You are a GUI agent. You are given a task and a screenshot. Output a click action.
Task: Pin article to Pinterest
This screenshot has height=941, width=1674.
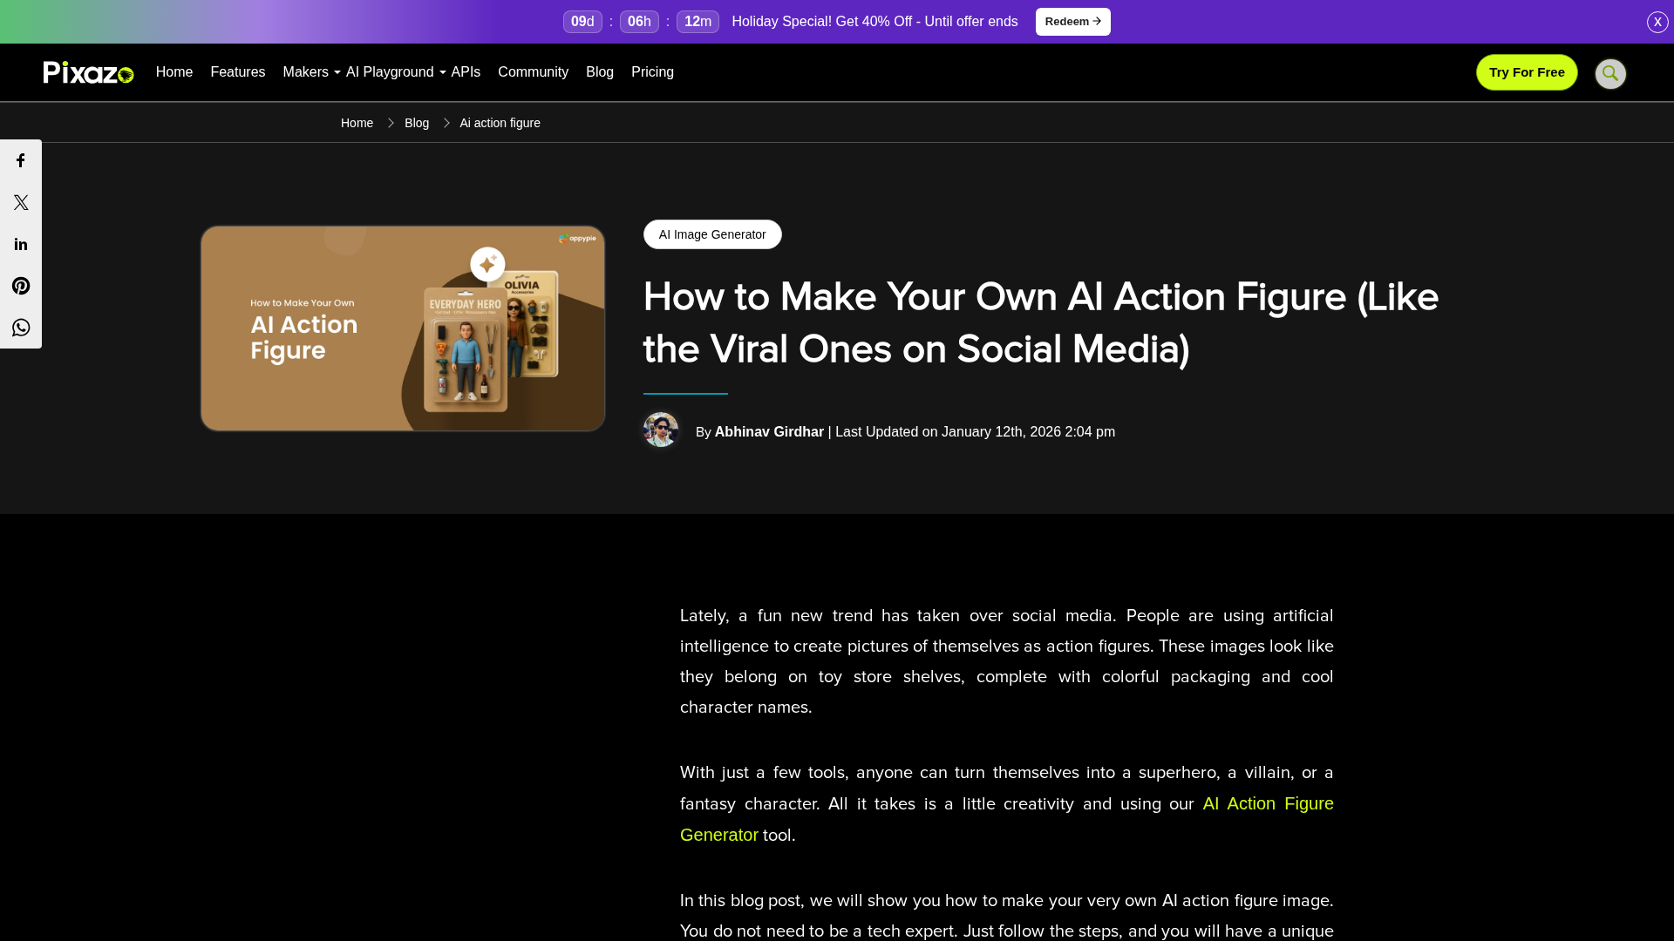point(21,286)
